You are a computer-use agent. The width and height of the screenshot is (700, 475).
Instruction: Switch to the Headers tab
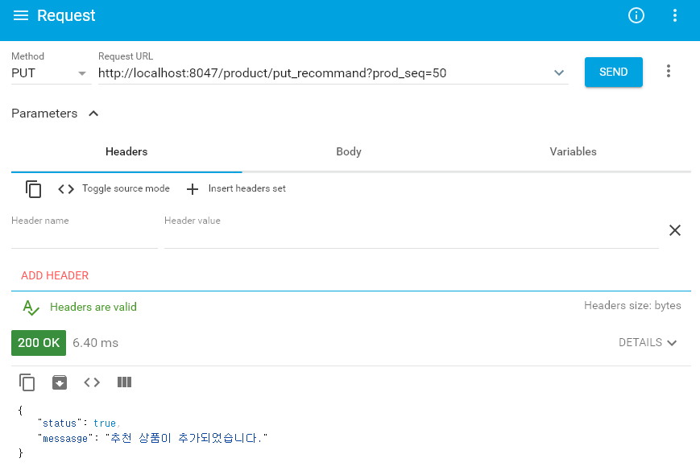tap(126, 151)
